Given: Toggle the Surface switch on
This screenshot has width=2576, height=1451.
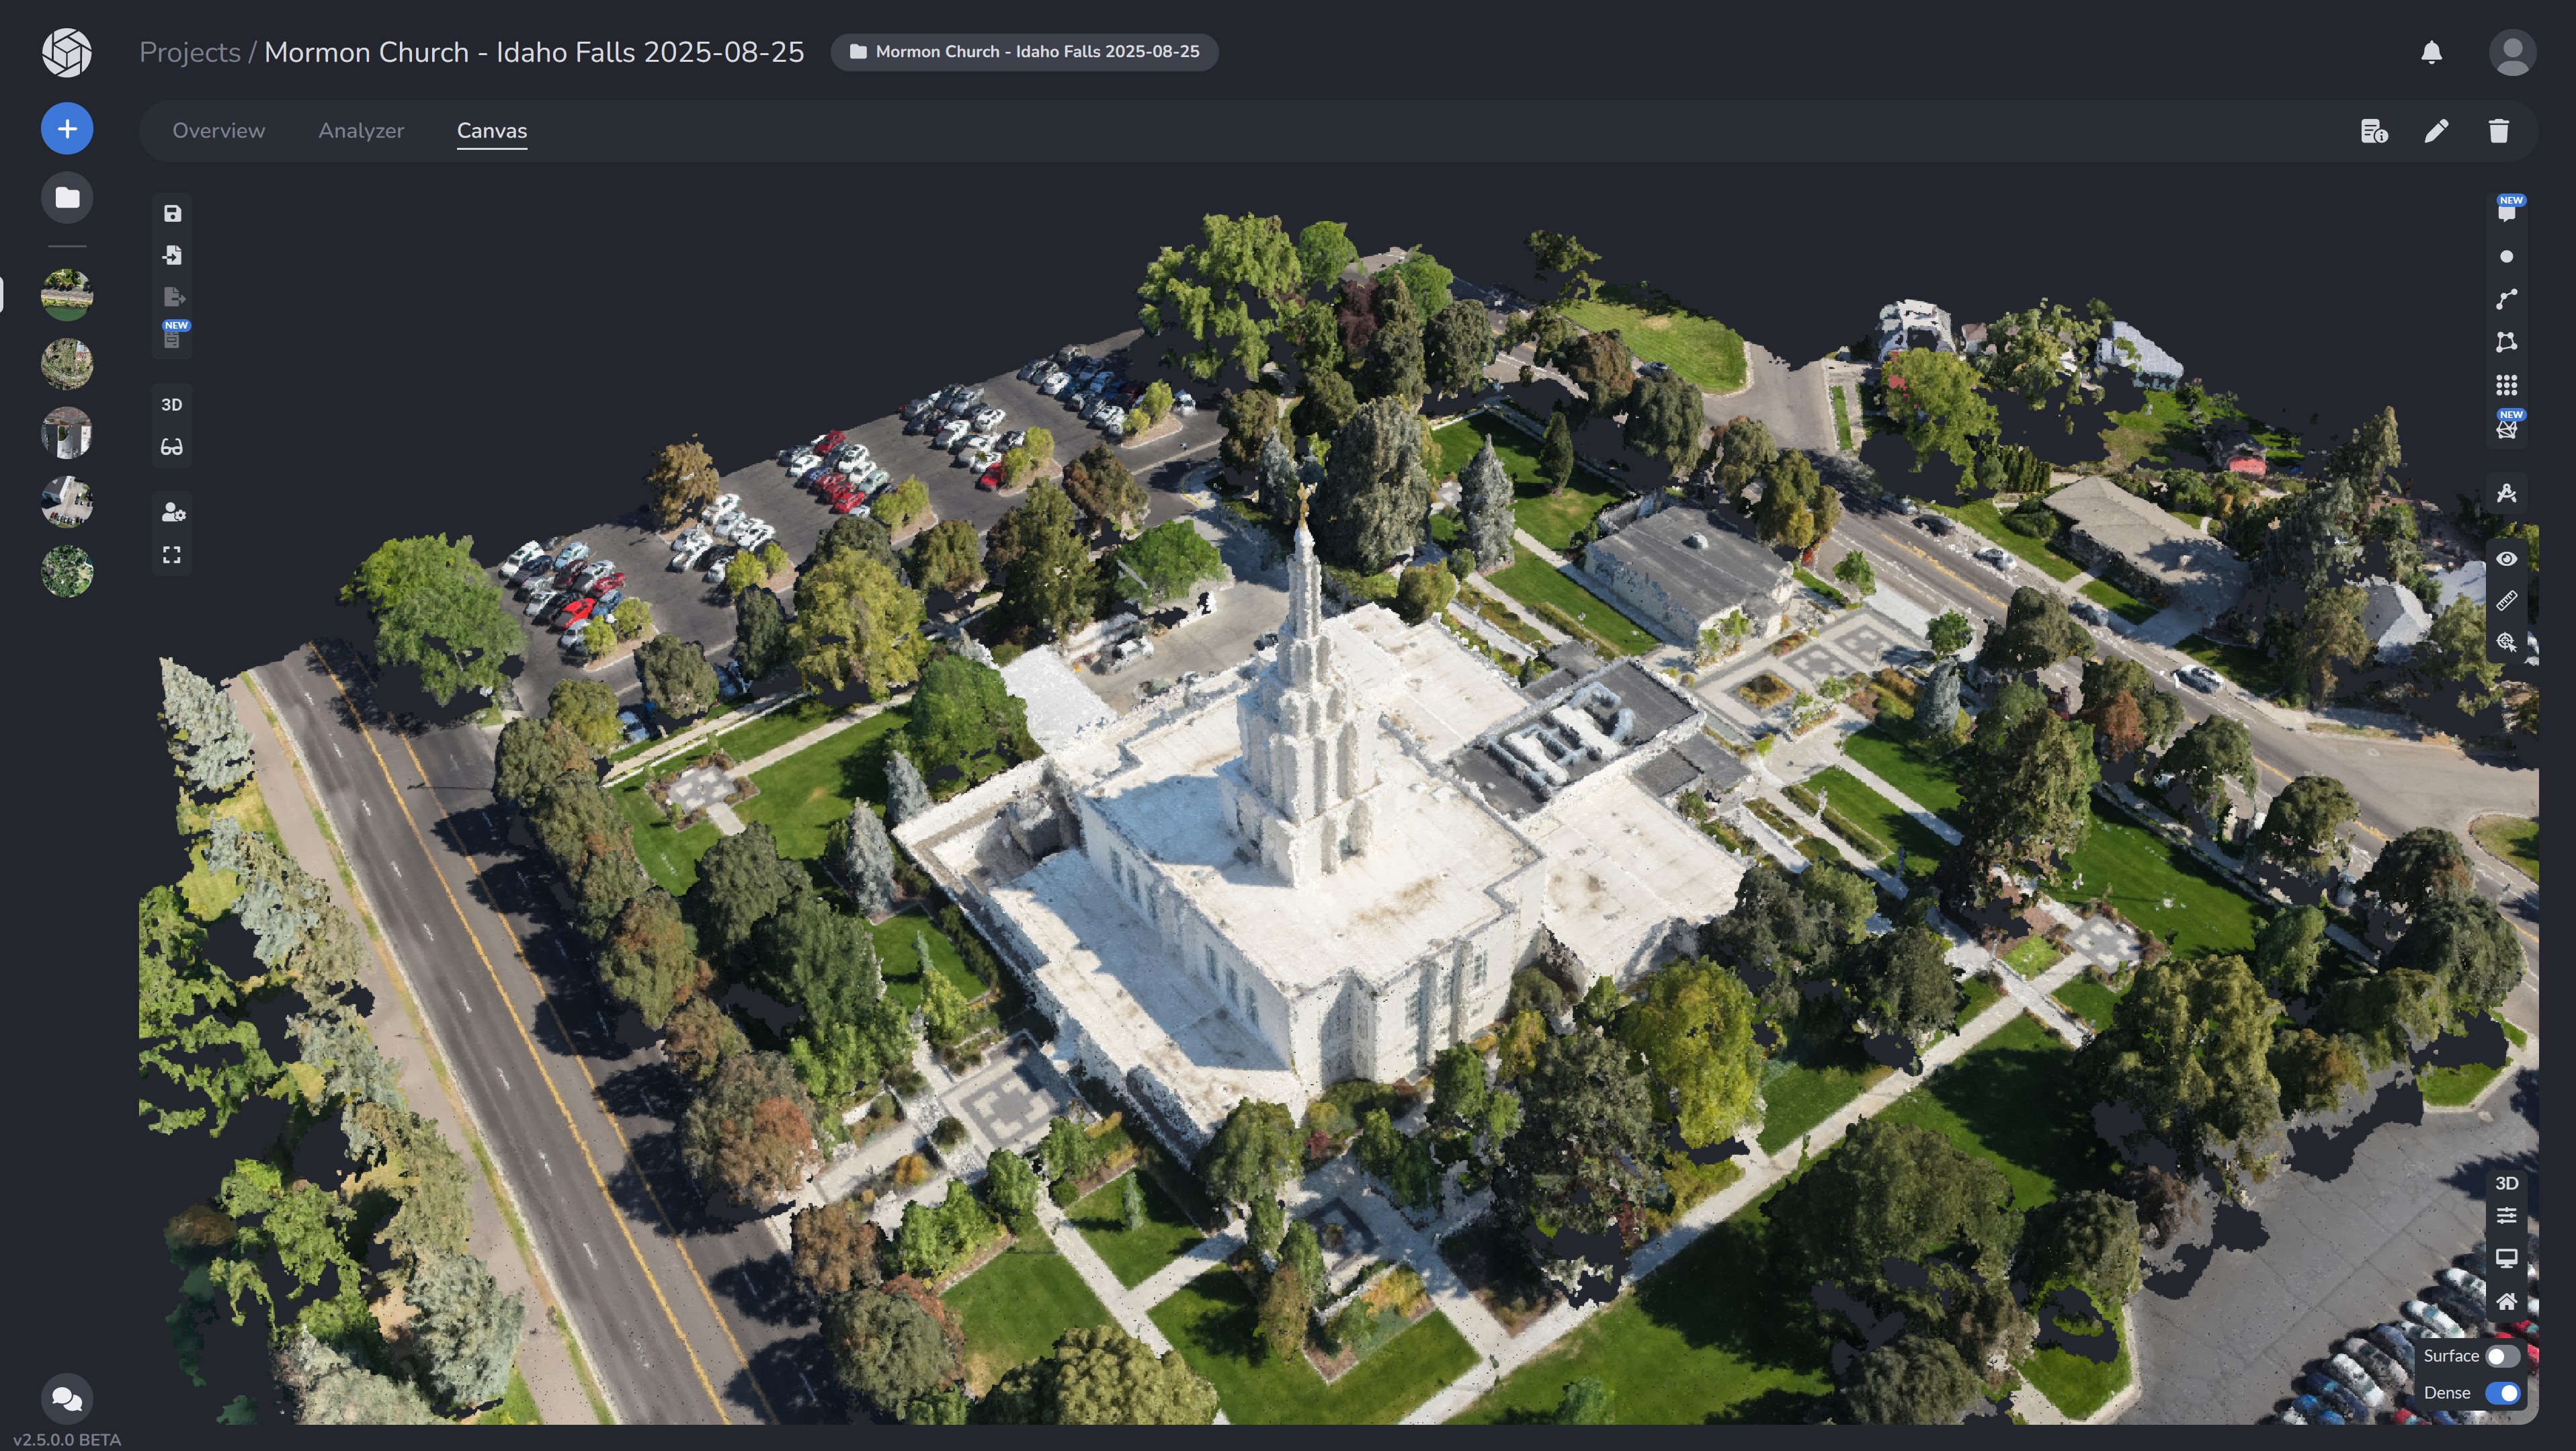Looking at the screenshot, I should tap(2502, 1356).
